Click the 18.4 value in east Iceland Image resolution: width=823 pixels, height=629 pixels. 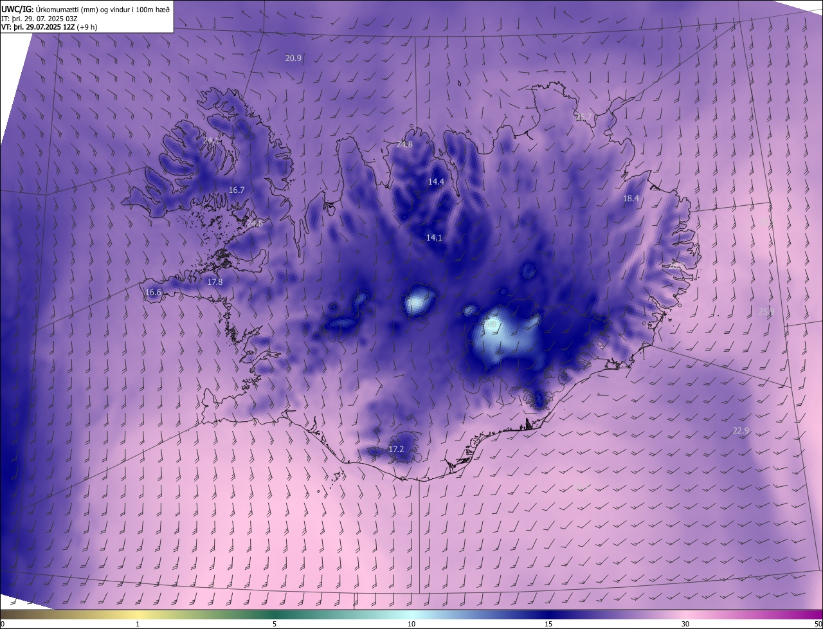(631, 199)
